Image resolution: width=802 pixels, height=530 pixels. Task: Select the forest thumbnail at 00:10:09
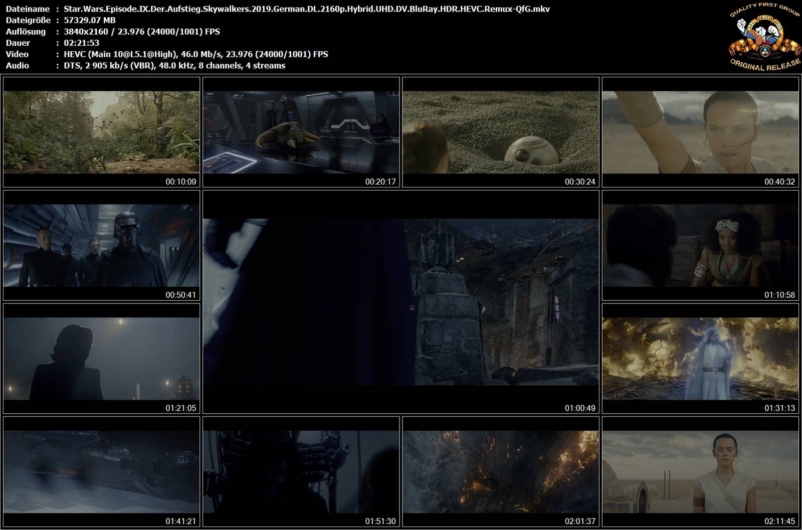click(x=101, y=132)
